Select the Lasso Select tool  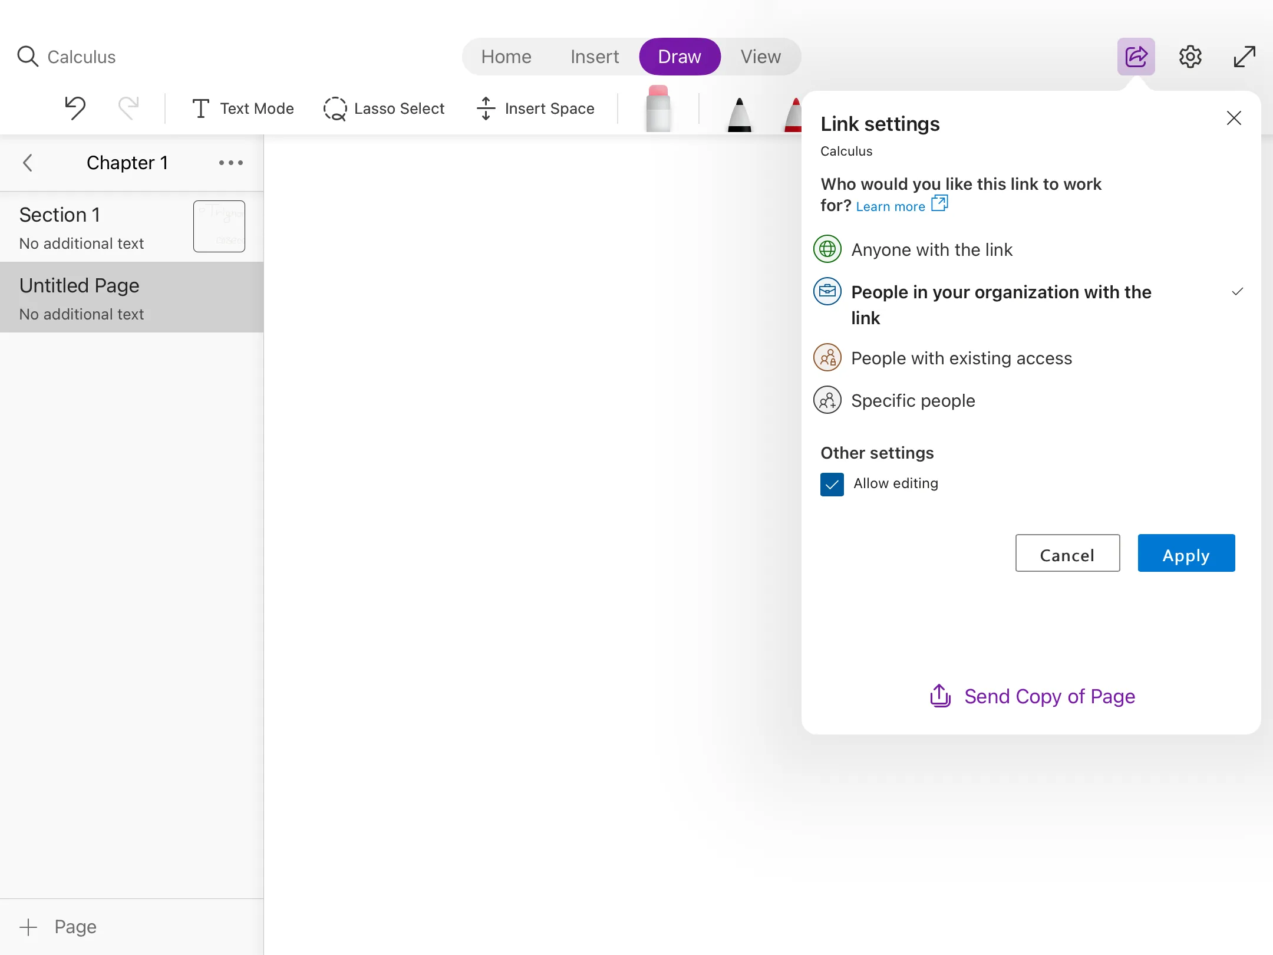coord(384,108)
